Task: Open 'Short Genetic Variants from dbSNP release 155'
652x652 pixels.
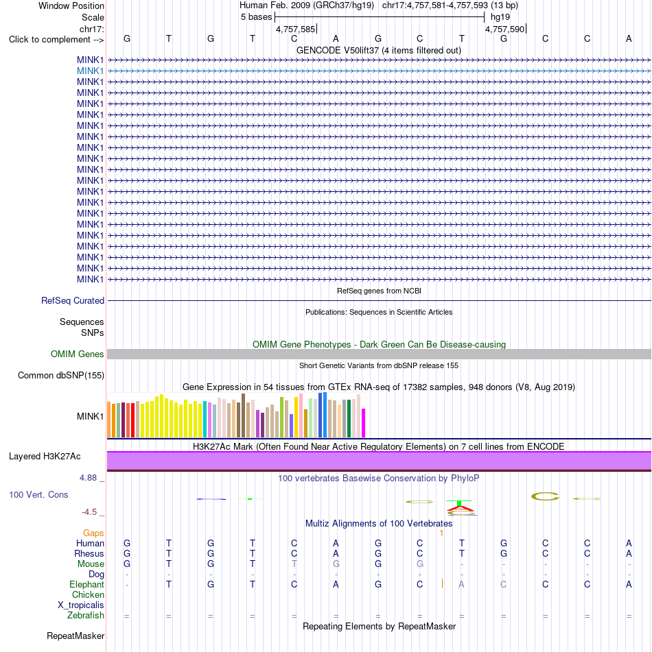Action: (x=379, y=365)
